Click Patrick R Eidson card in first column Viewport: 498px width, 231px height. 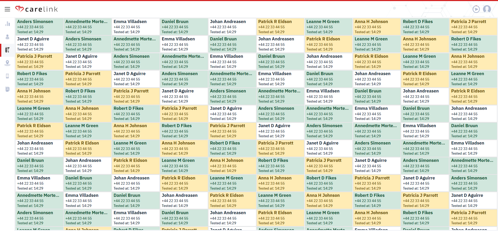(x=39, y=131)
